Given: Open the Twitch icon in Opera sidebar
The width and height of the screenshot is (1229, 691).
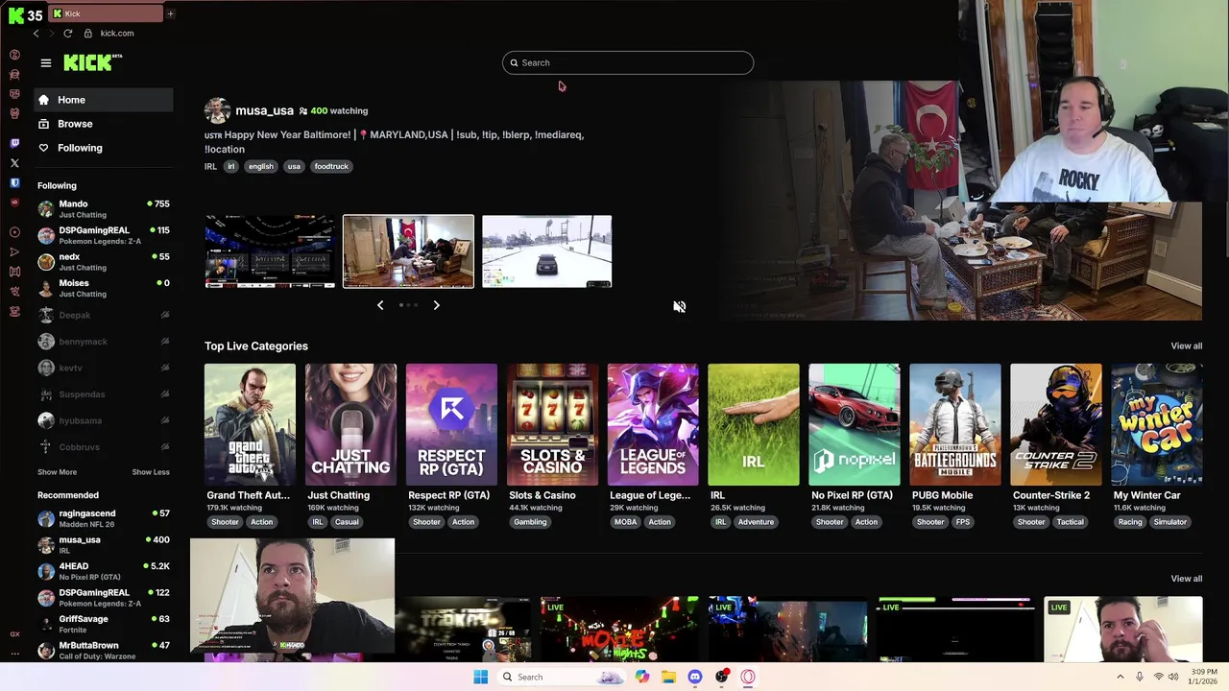Looking at the screenshot, I should click(x=14, y=143).
